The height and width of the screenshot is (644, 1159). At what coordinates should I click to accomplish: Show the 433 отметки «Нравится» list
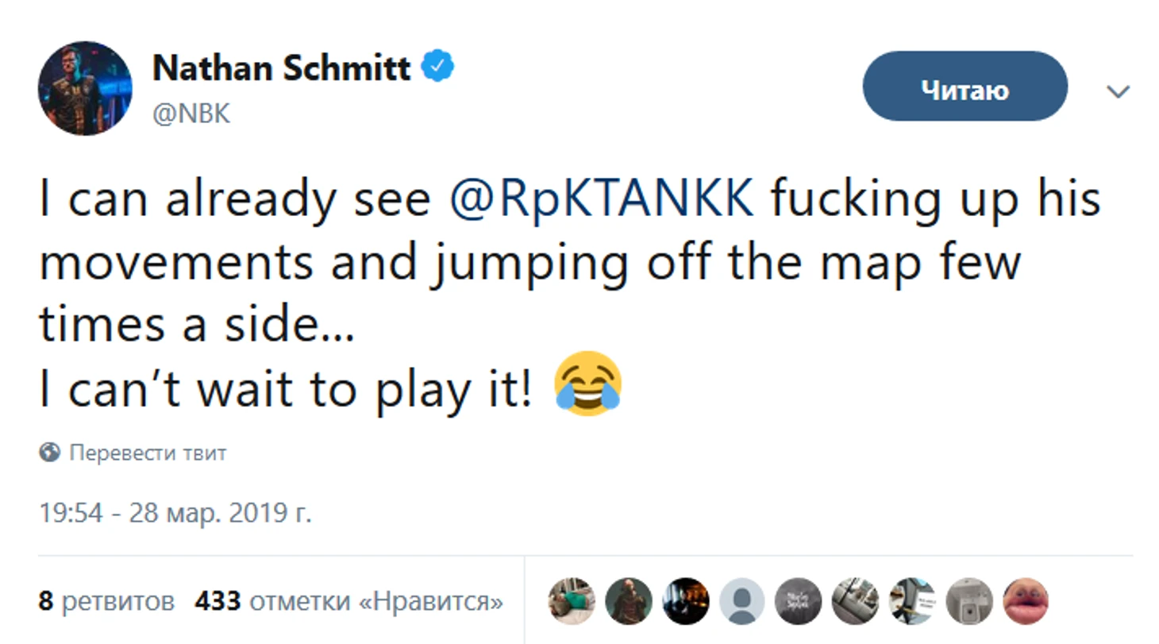(x=348, y=601)
